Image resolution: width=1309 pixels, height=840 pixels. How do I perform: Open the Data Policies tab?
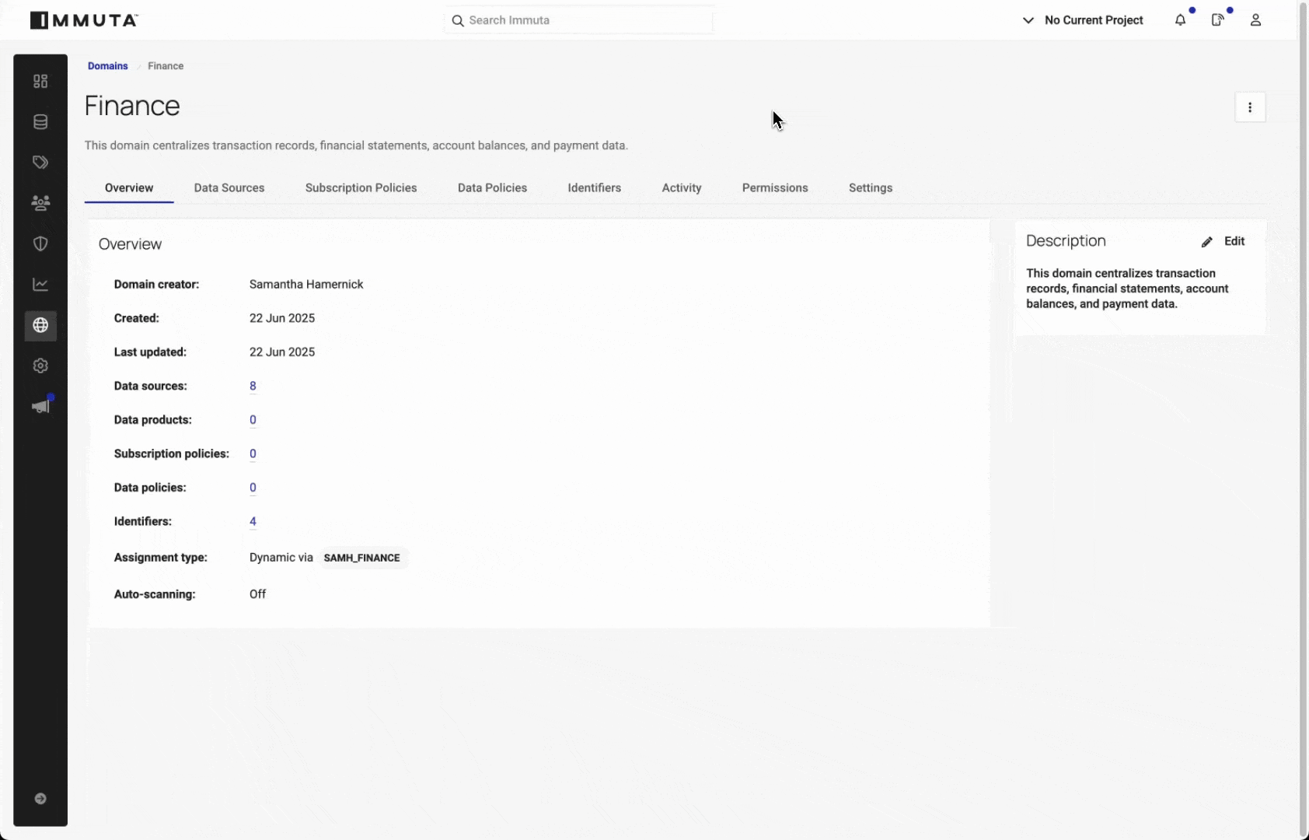tap(492, 188)
